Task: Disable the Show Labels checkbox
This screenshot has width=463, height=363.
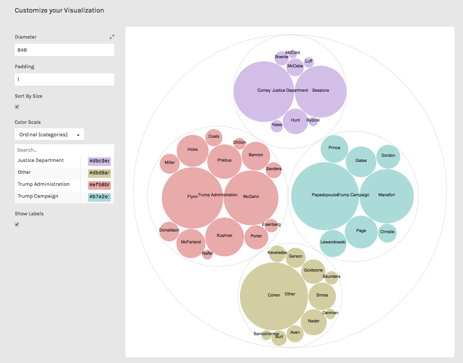Action: click(17, 224)
